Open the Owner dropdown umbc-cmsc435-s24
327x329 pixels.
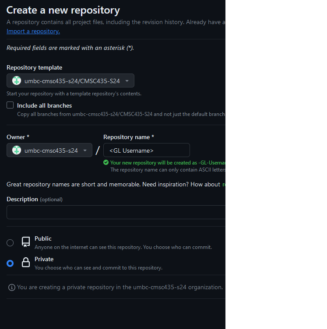[49, 150]
